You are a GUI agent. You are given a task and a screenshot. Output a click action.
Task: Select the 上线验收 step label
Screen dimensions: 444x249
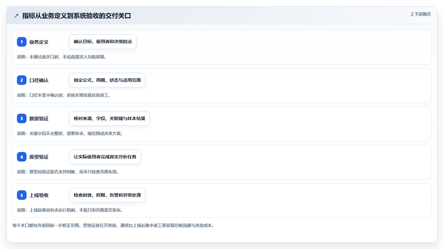pos(39,195)
